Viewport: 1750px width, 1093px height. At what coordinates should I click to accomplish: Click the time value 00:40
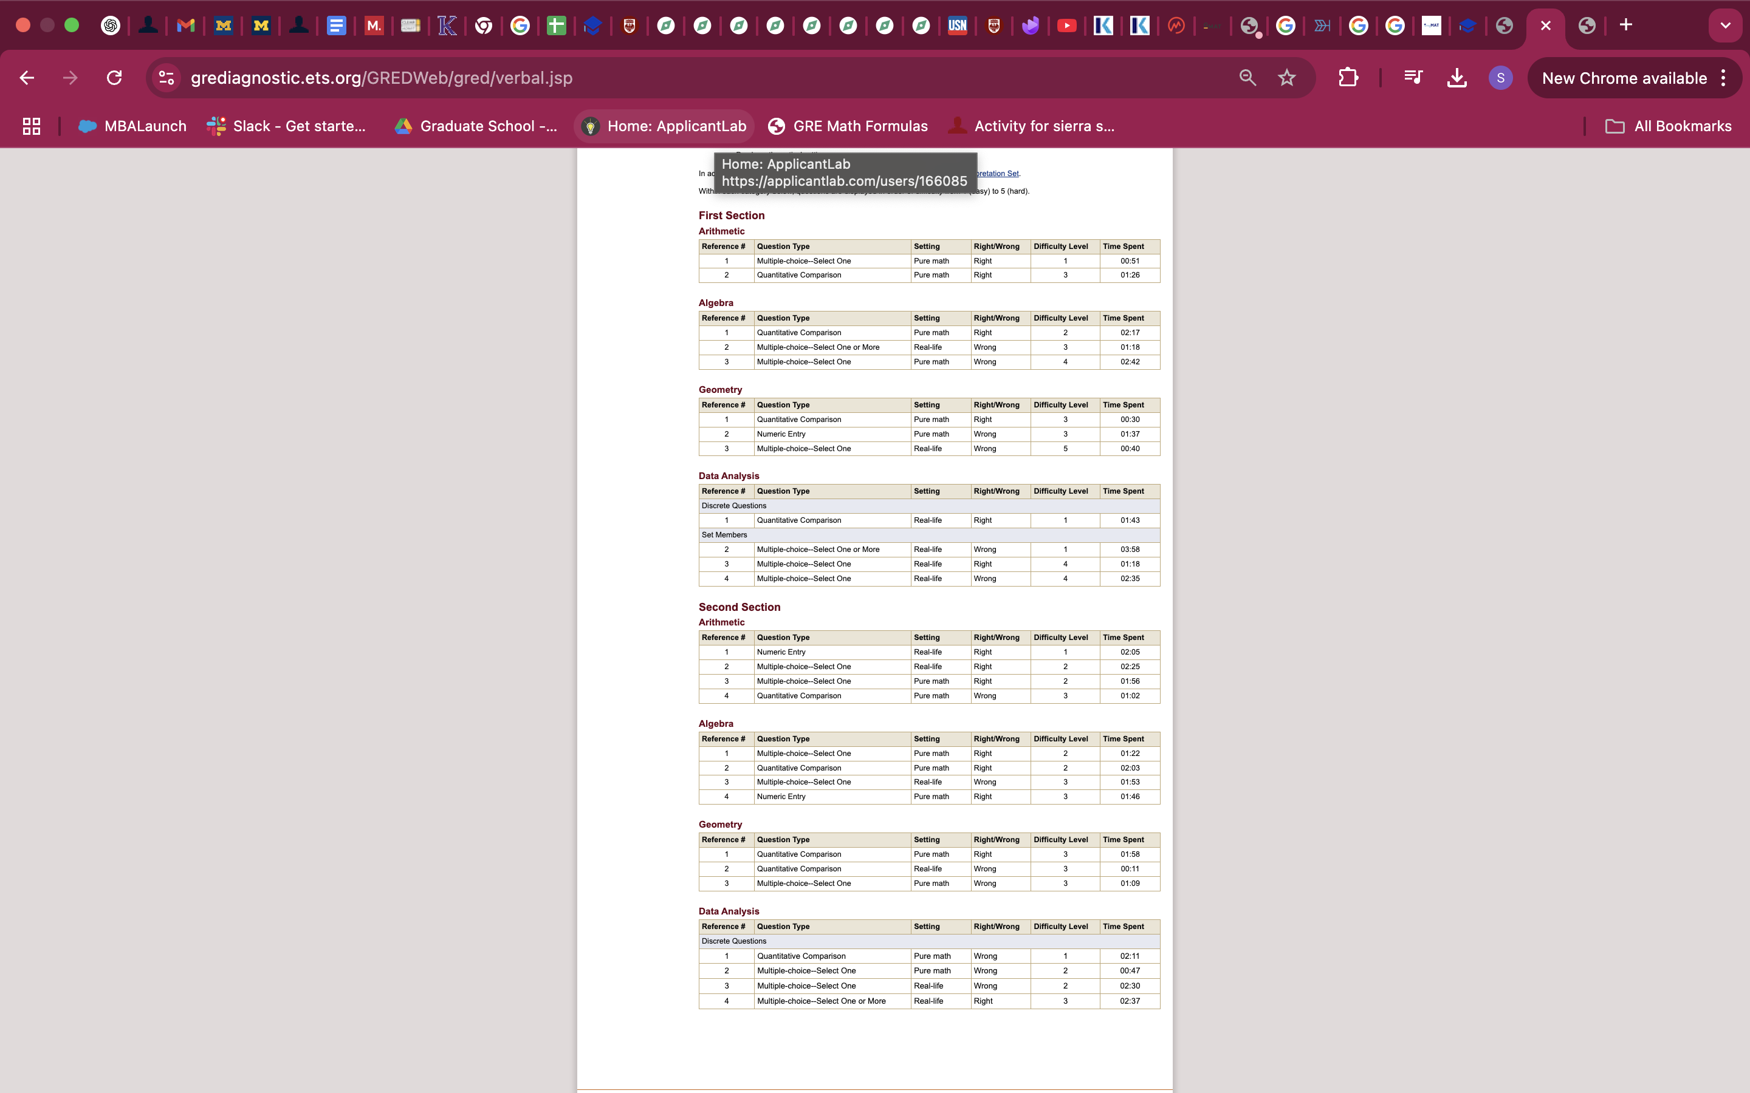(1130, 449)
